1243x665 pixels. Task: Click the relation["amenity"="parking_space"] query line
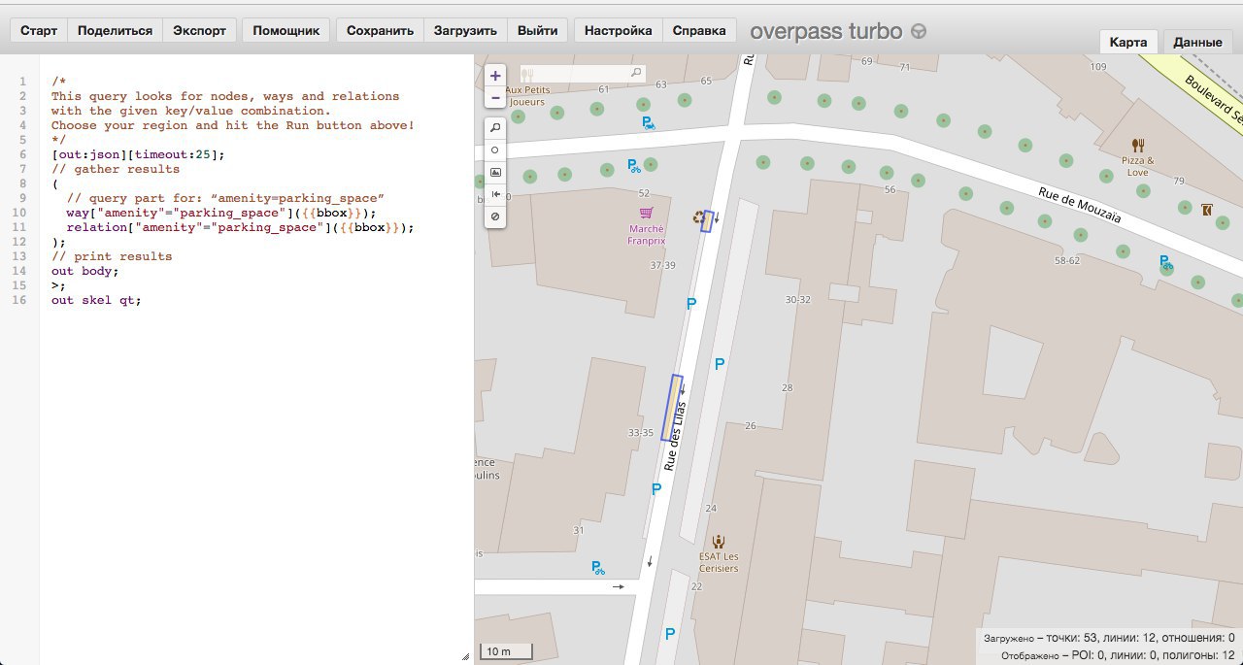pos(240,227)
